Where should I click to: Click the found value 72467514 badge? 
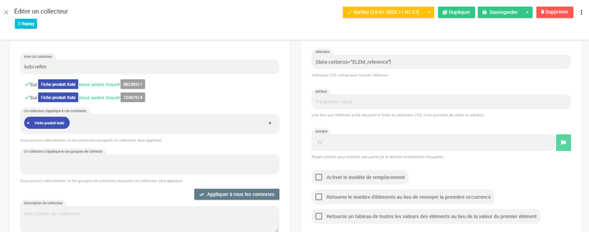pyautogui.click(x=133, y=97)
